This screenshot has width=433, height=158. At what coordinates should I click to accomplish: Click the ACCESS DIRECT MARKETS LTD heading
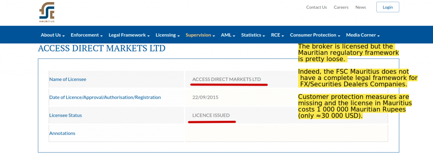tap(101, 48)
